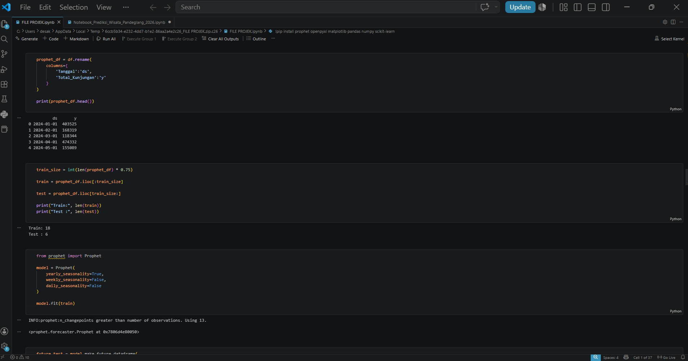Image resolution: width=688 pixels, height=361 pixels.
Task: Open the Accounts menu
Action: (4, 331)
